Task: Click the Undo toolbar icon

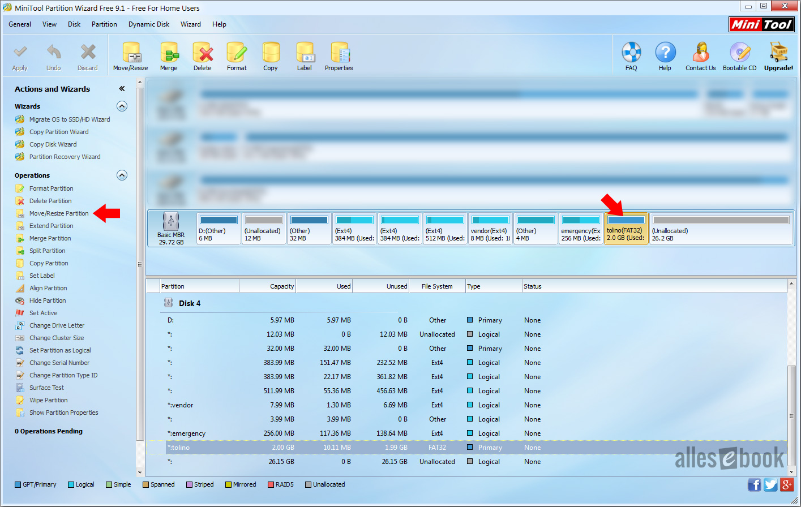Action: 54,52
